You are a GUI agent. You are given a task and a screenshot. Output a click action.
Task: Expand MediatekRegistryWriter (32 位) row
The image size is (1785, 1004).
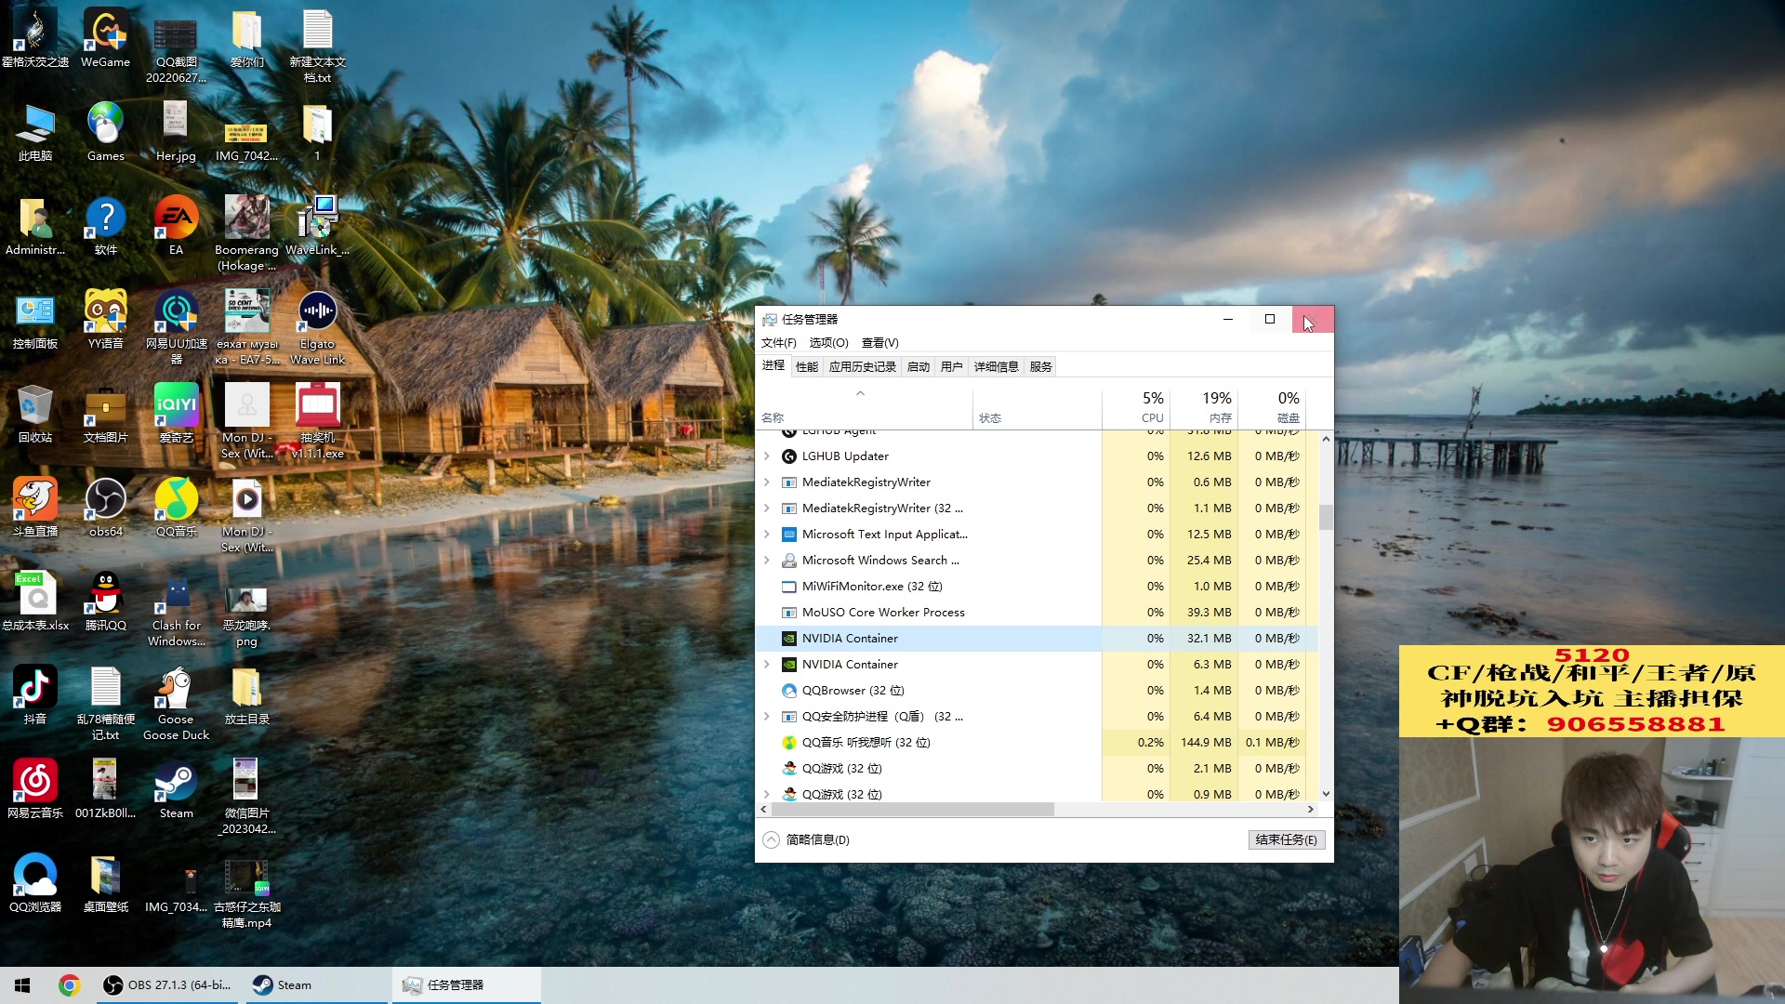pos(766,509)
